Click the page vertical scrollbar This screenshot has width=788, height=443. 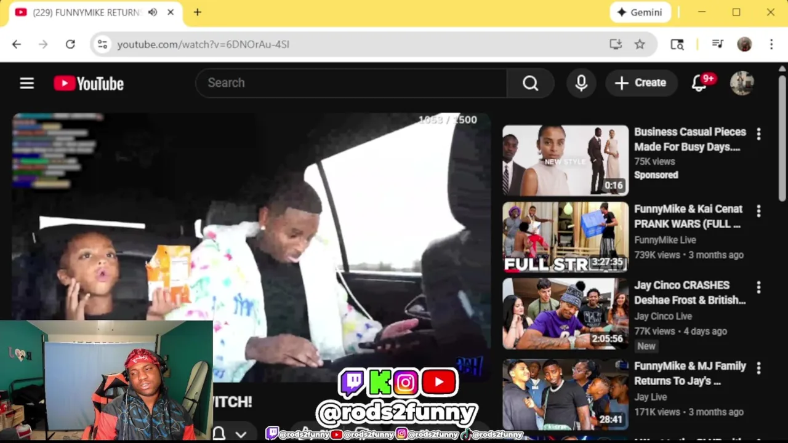click(x=782, y=138)
